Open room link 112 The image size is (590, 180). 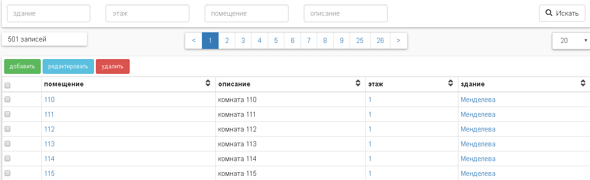(49, 129)
